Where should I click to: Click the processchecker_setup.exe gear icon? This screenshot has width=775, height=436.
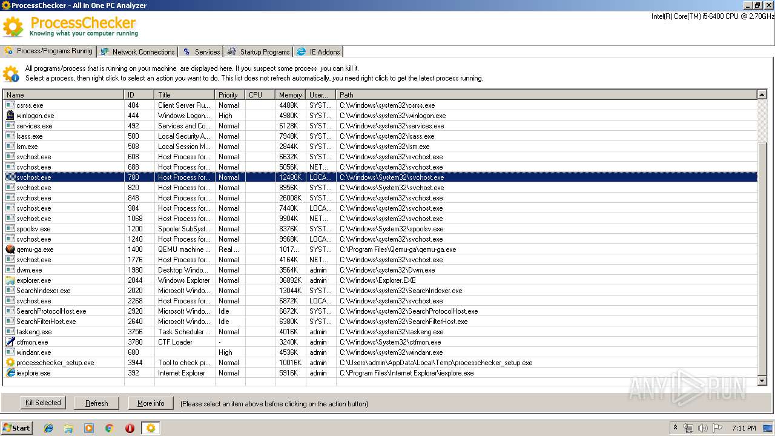pyautogui.click(x=10, y=362)
